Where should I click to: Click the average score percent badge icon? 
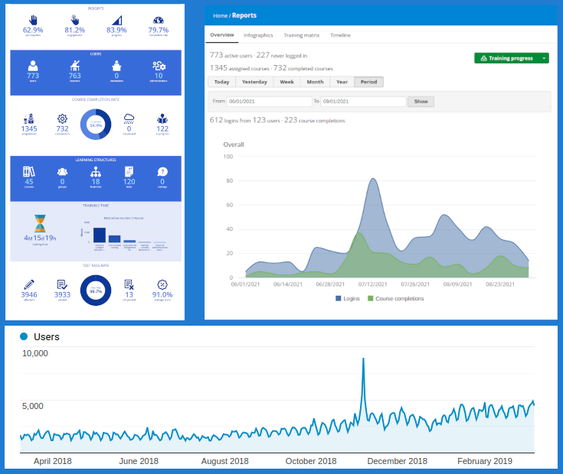(162, 284)
